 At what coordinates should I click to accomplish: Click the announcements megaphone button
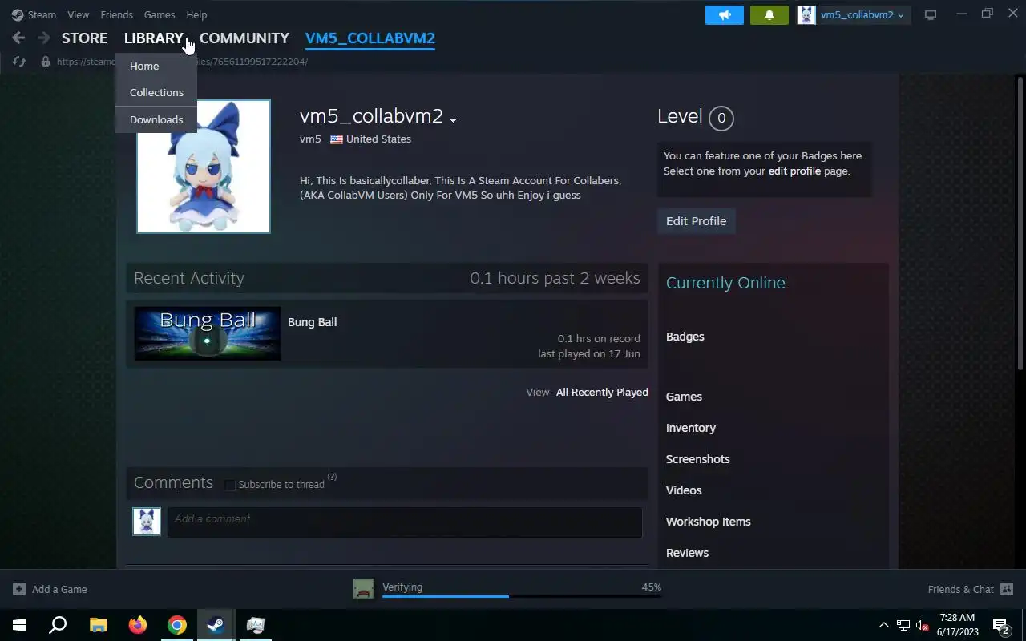coord(725,14)
